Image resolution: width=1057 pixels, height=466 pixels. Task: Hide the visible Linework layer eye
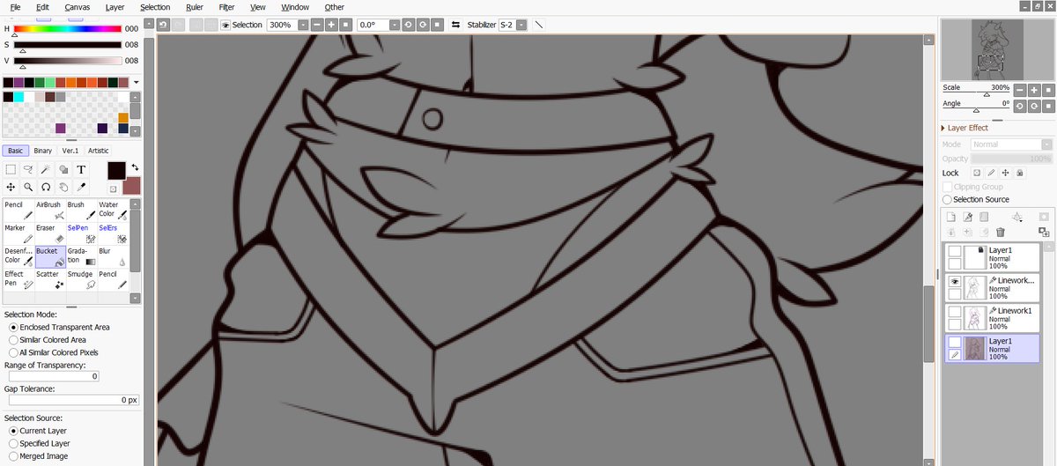[954, 280]
